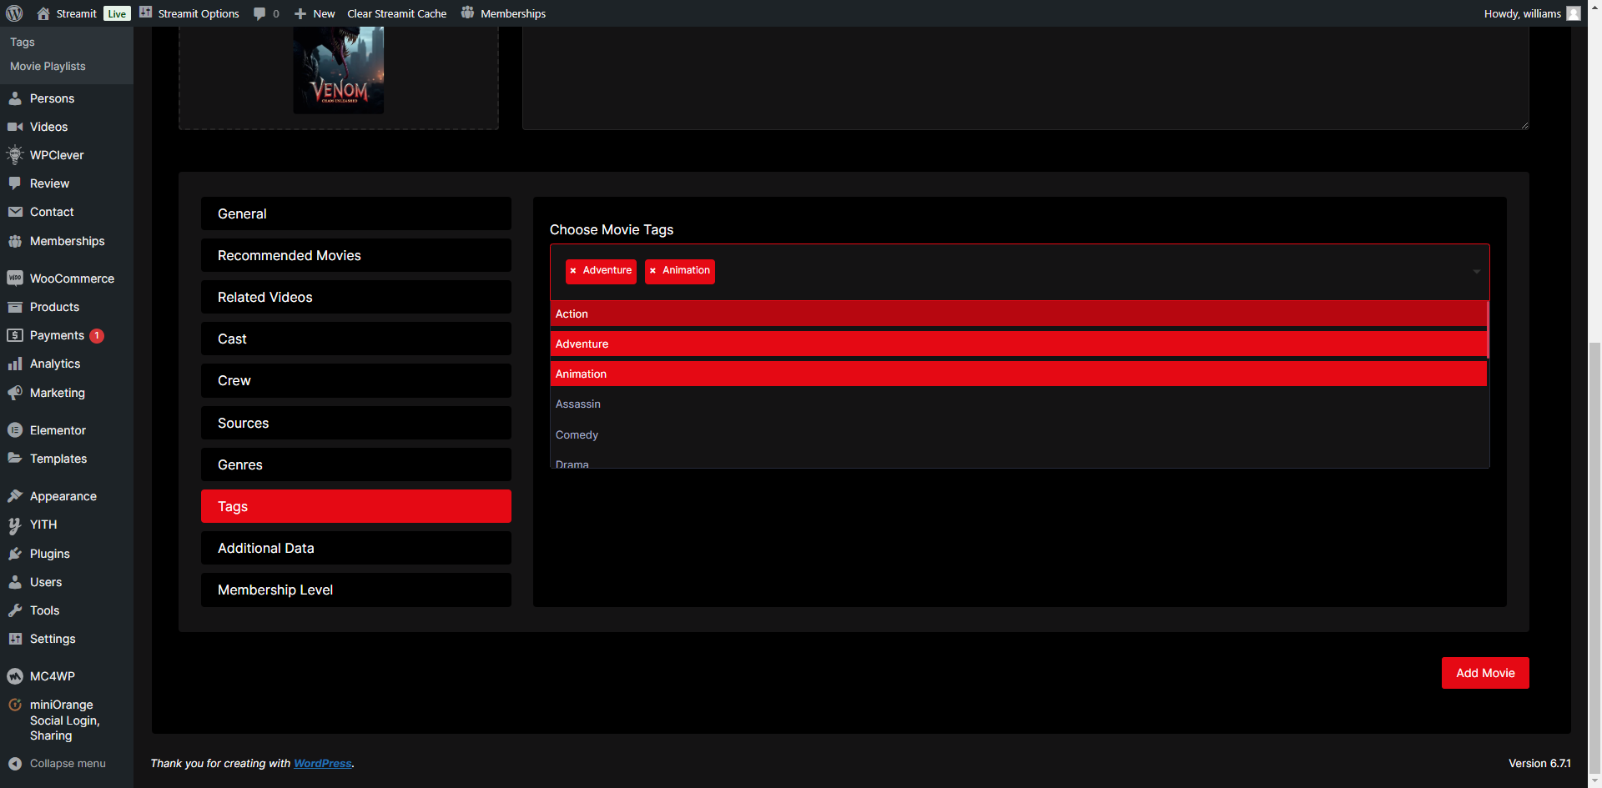Click the Templates folder icon
1602x788 pixels.
coord(15,459)
